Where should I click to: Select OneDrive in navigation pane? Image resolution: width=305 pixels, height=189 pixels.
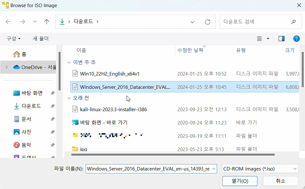(35, 67)
